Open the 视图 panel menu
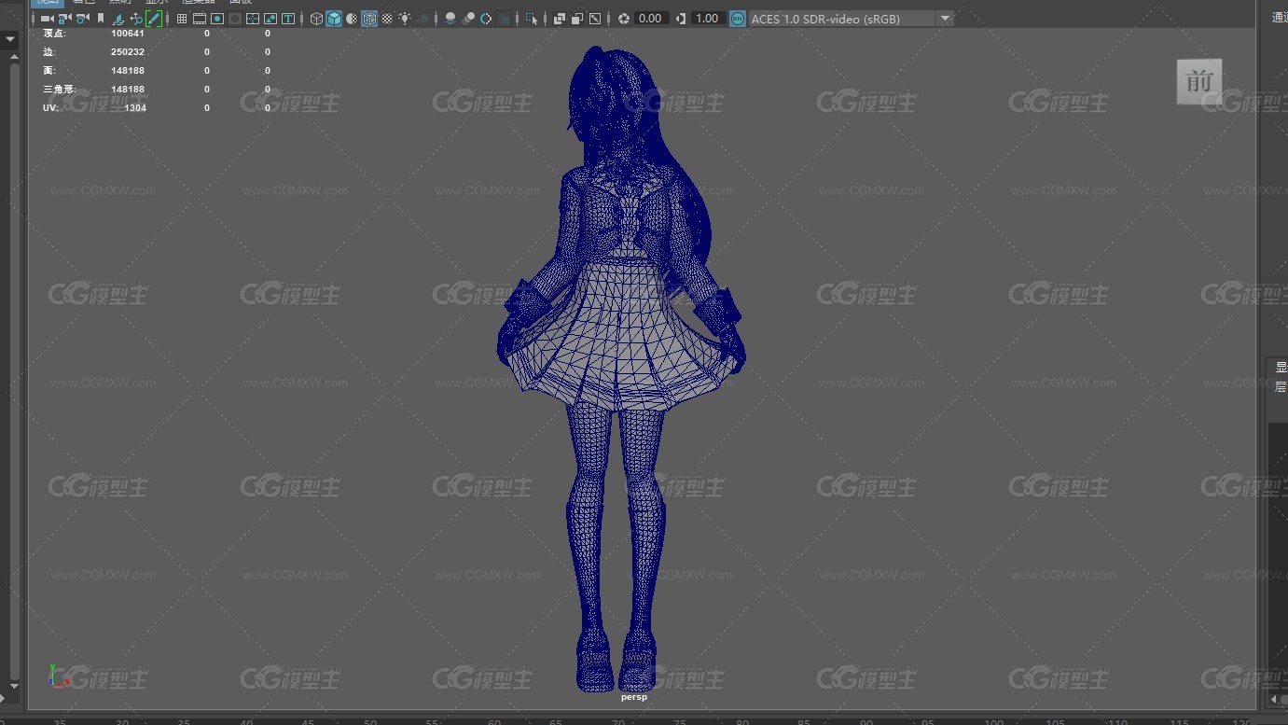 [47, 3]
